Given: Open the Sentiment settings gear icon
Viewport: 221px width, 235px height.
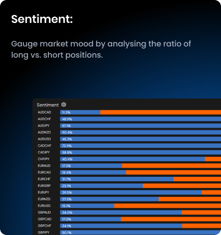Looking at the screenshot, I should tap(64, 105).
